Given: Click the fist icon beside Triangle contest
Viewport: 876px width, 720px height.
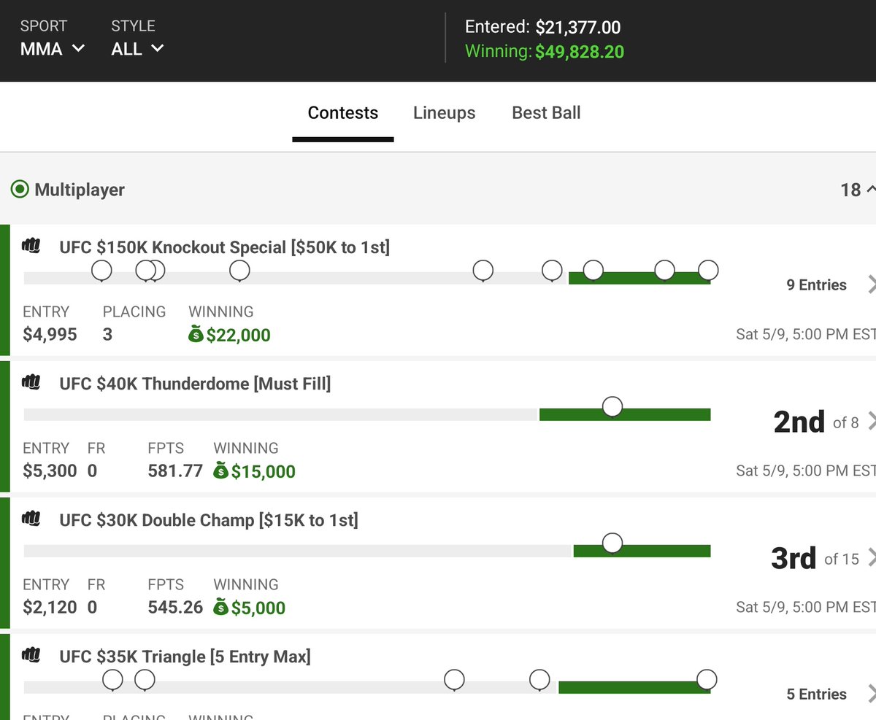Looking at the screenshot, I should coord(31,656).
